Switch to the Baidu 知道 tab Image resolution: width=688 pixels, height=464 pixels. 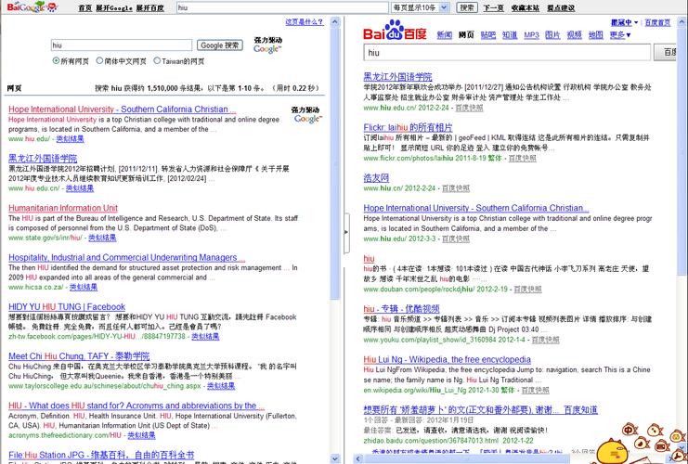point(510,35)
